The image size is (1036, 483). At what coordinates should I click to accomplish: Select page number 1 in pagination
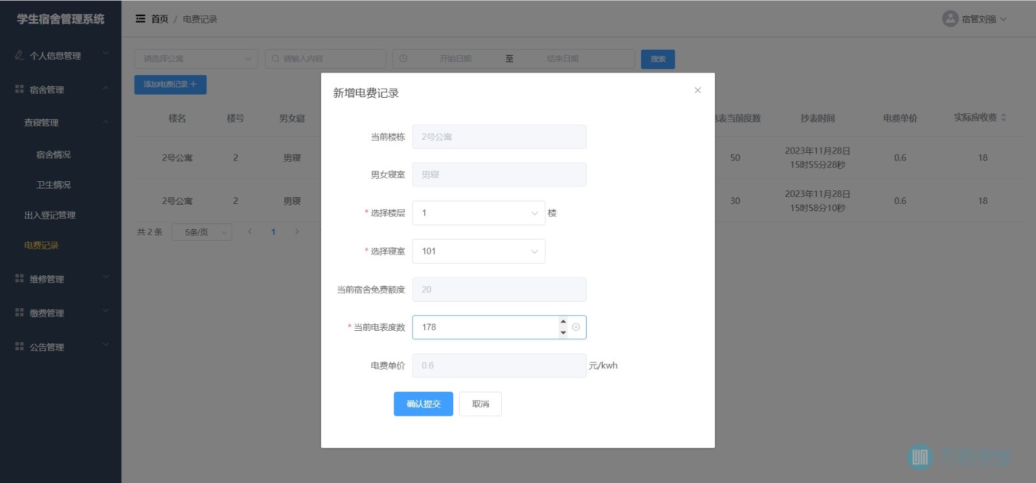tap(273, 232)
